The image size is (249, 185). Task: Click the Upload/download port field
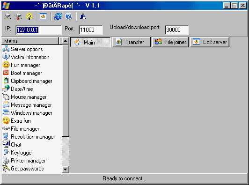pyautogui.click(x=177, y=30)
